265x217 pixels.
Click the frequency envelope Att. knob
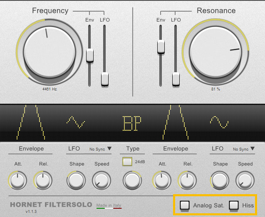click(17, 180)
